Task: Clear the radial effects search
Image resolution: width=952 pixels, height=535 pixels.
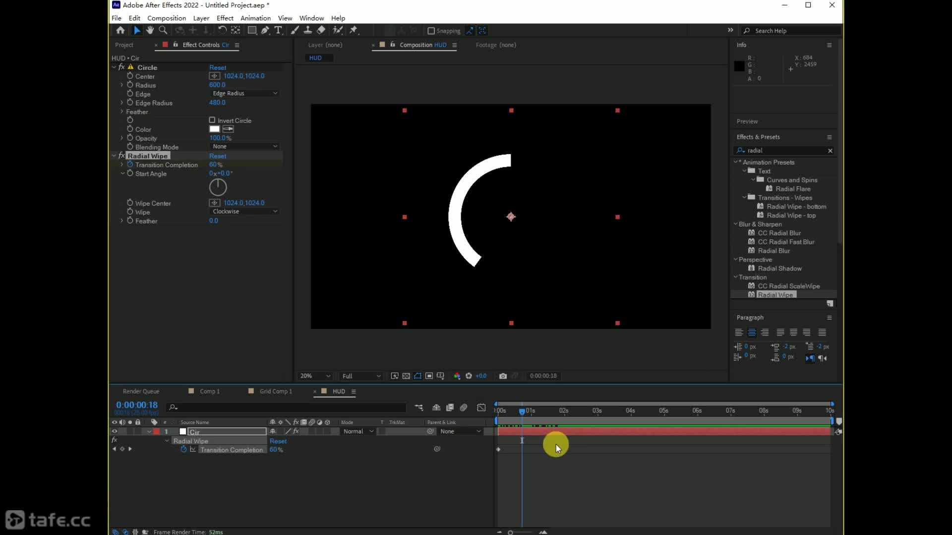Action: point(830,151)
